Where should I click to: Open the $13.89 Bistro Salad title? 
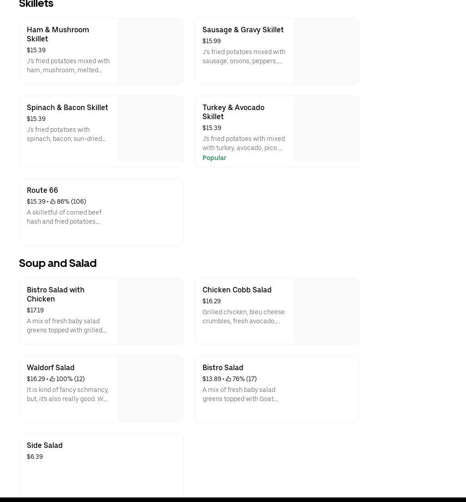coord(223,367)
